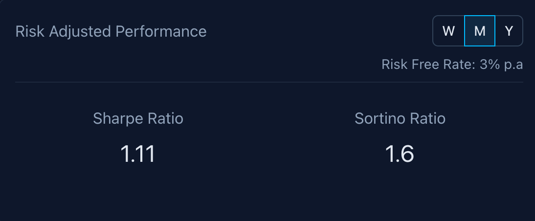Click the divider line below the header
Screen dimensions: 535x221
269,82
